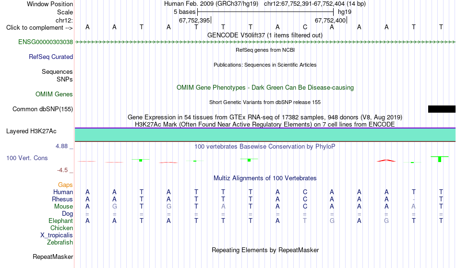Click the 'H3K27Ac Mark' ENCODE track title

pos(265,124)
